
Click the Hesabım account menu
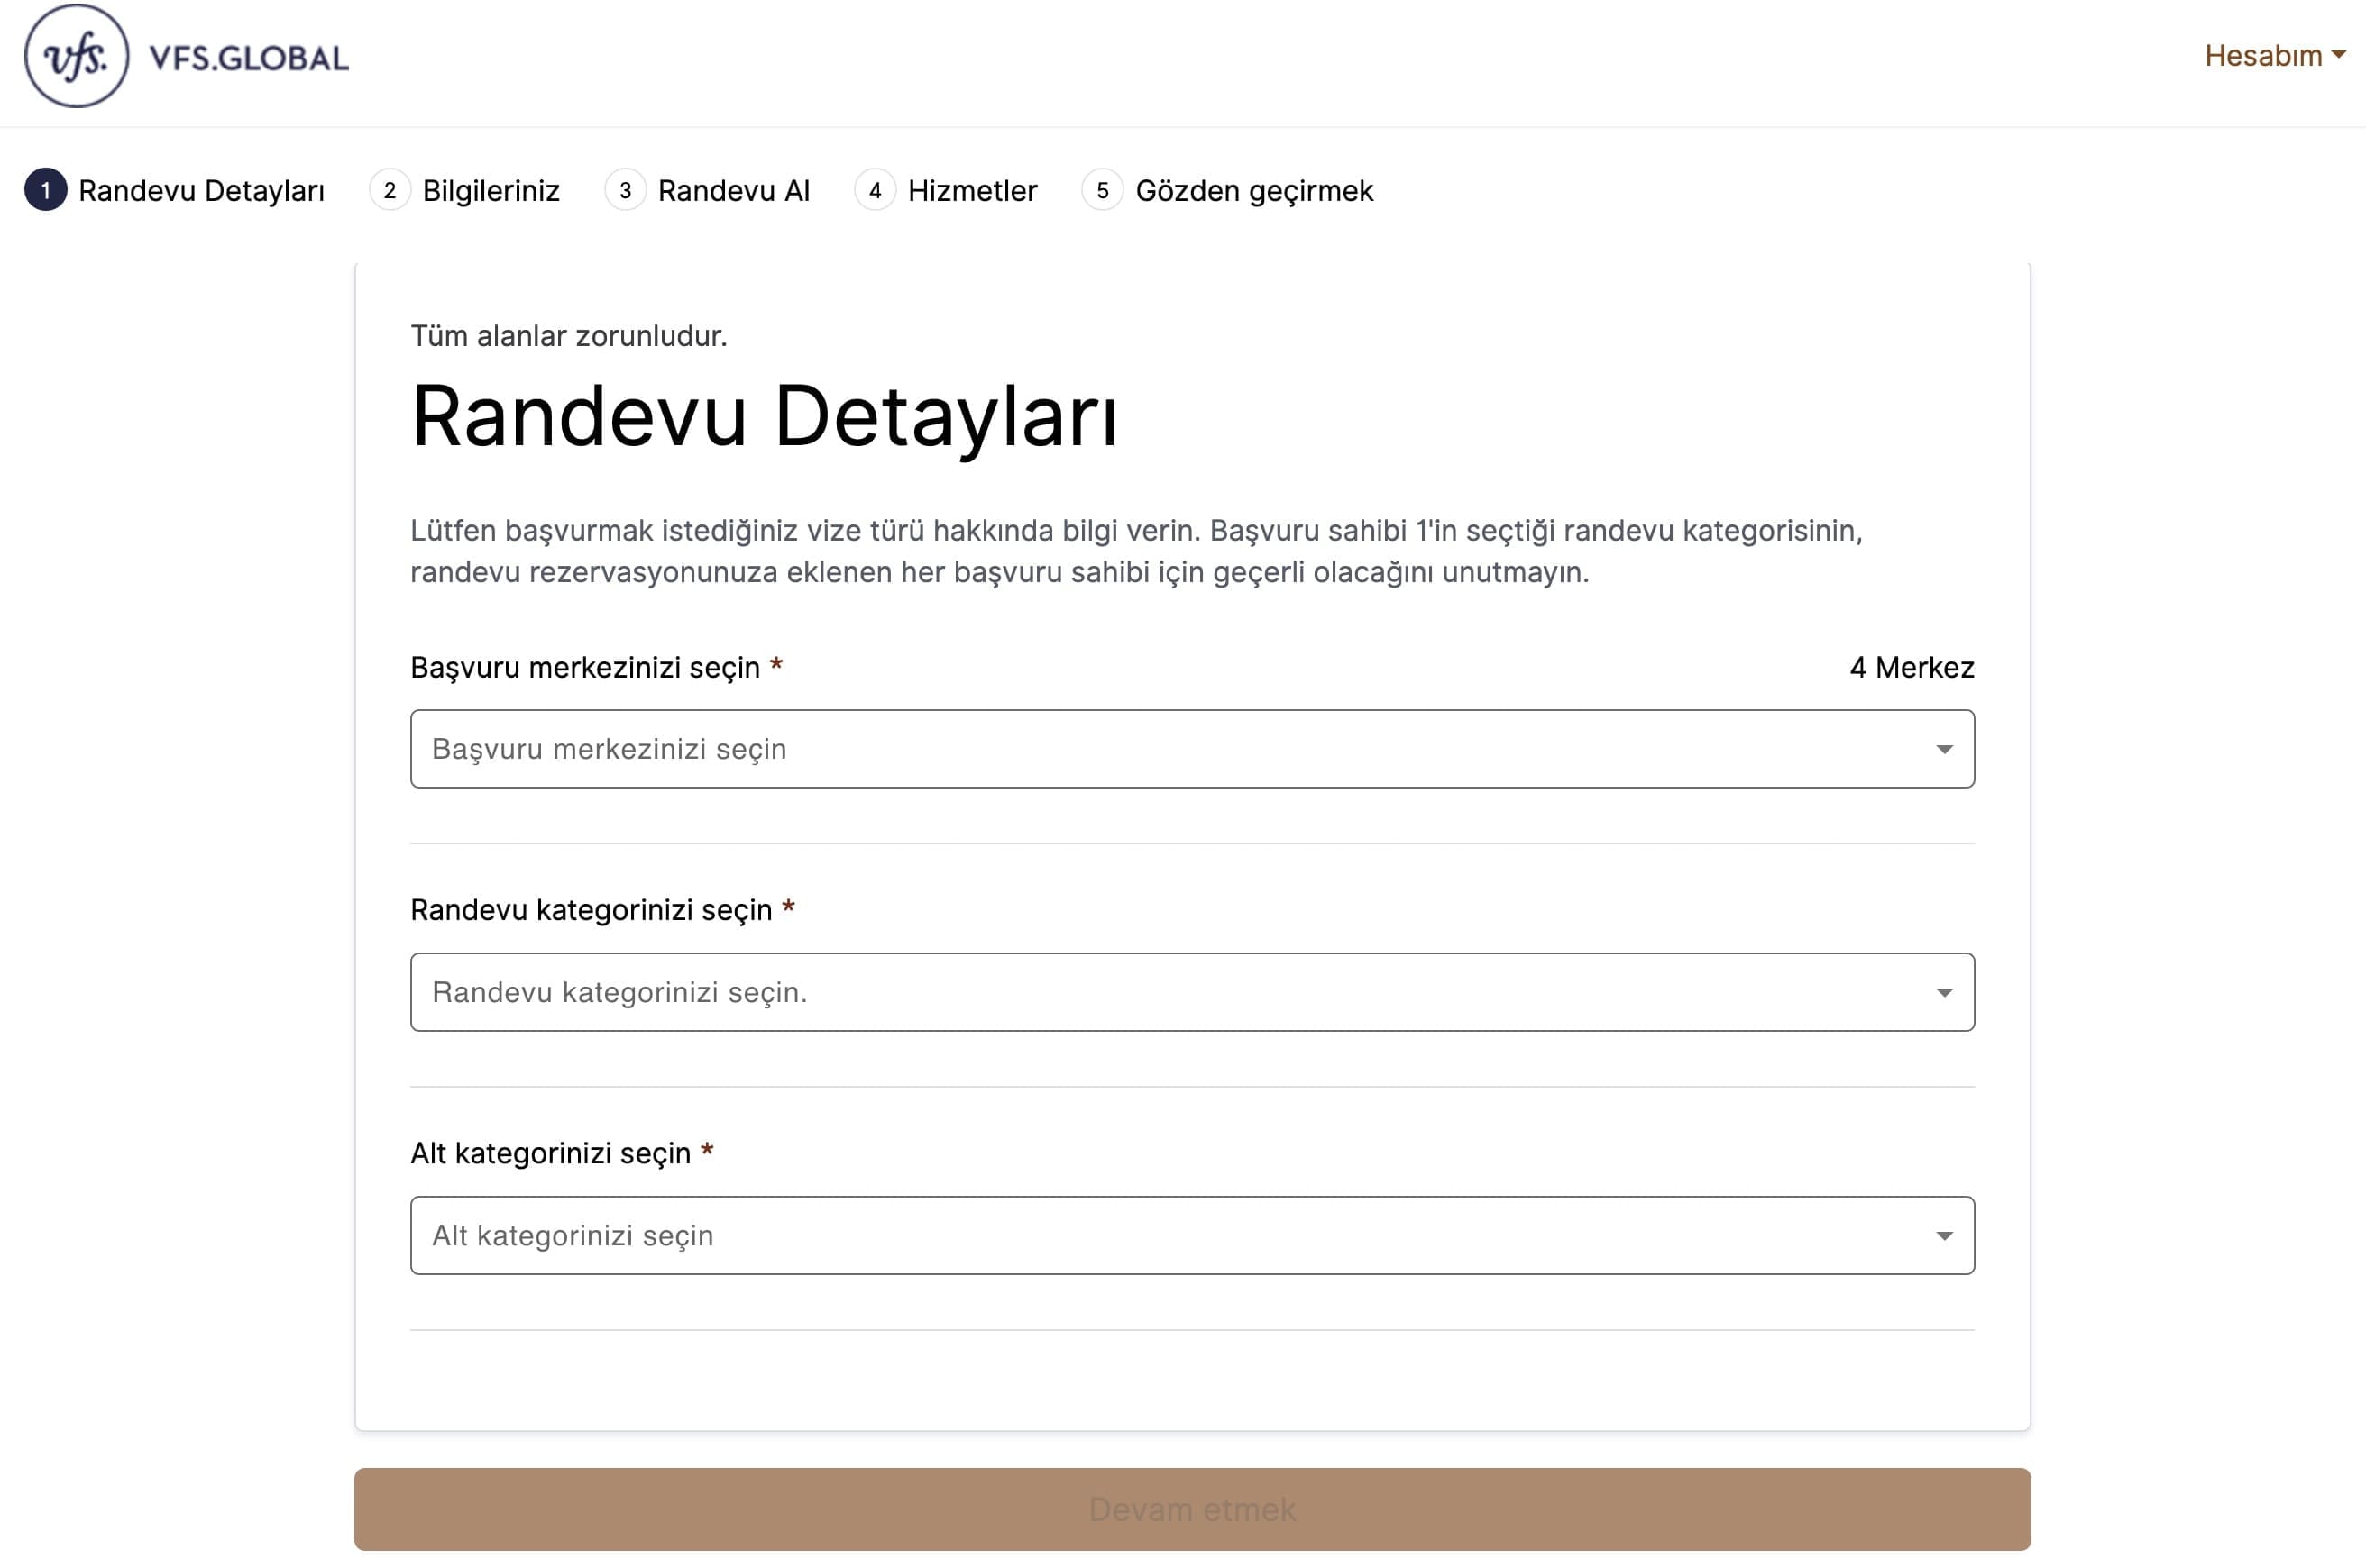point(2265,57)
